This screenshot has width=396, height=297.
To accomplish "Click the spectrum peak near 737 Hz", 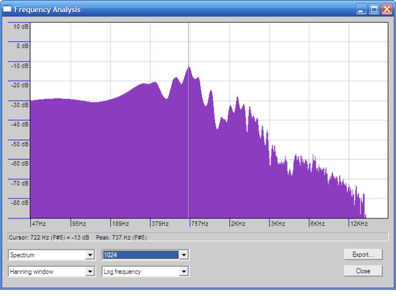I will pos(189,68).
